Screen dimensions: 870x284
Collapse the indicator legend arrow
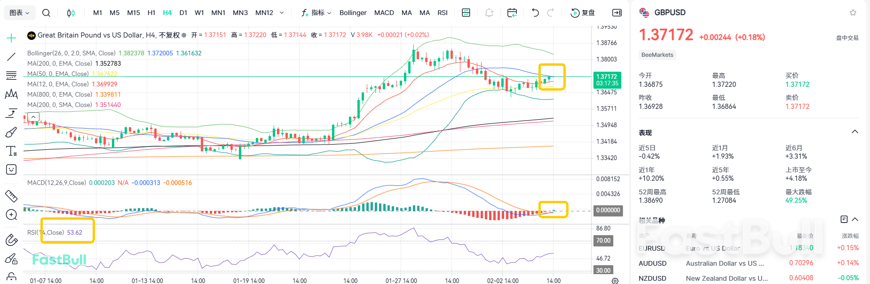point(33,117)
